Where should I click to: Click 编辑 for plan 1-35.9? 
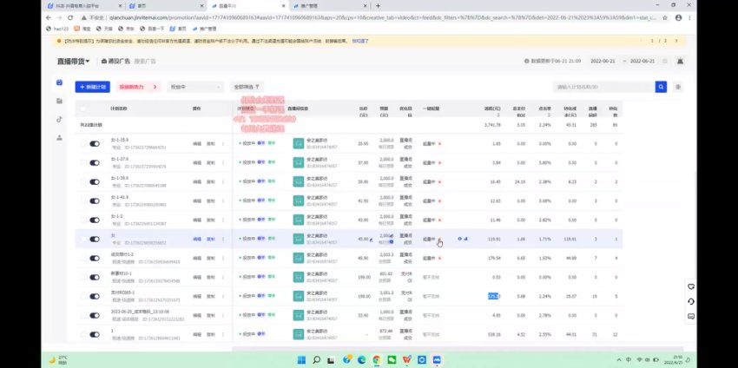pyautogui.click(x=197, y=143)
